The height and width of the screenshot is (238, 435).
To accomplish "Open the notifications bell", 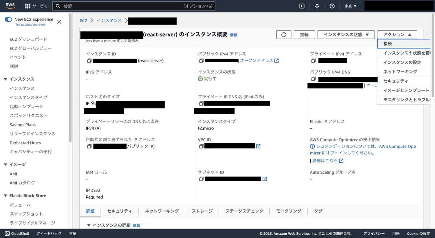I will click(317, 6).
